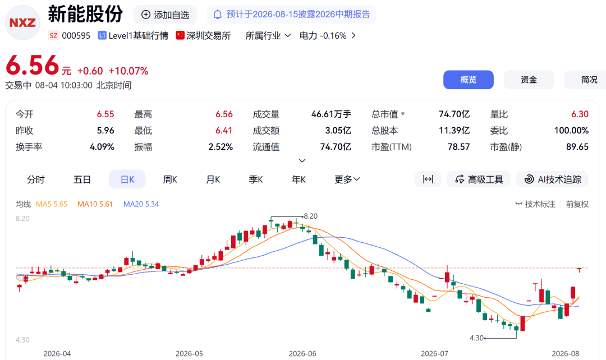The height and width of the screenshot is (360, 606).
Task: Click the chart width fit icon
Action: tap(428, 179)
